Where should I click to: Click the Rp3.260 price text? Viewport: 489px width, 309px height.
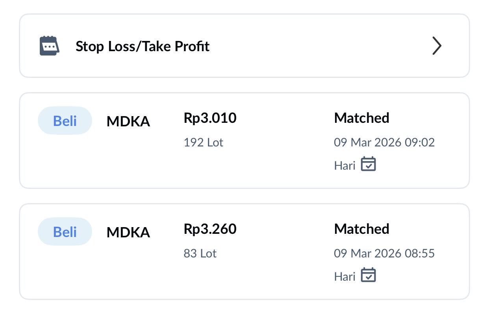[210, 229]
